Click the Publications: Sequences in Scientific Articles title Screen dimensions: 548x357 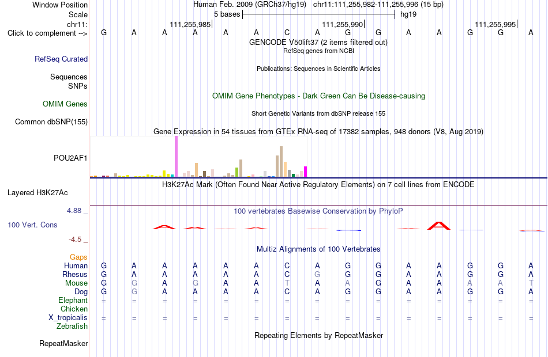pyautogui.click(x=318, y=69)
